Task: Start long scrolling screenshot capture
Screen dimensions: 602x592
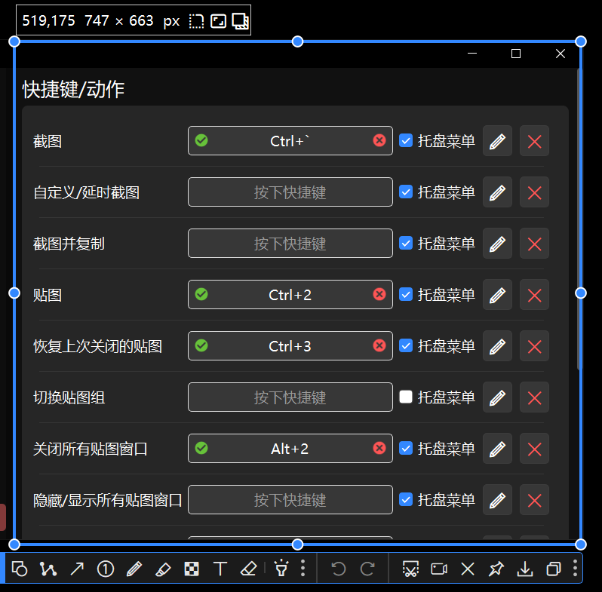Action: 410,569
